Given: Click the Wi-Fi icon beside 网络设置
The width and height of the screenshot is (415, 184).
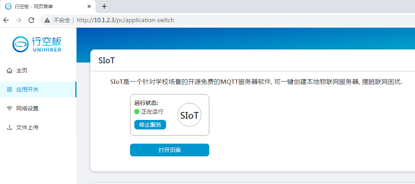Looking at the screenshot, I should coord(10,108).
